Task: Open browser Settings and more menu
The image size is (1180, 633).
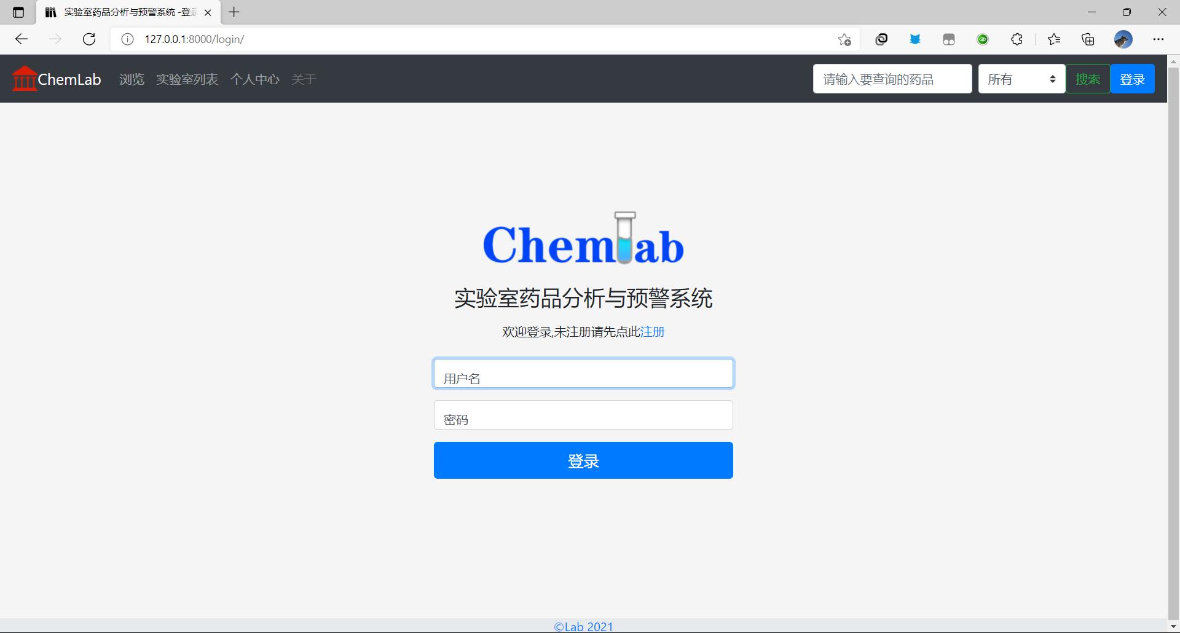Action: click(1158, 39)
